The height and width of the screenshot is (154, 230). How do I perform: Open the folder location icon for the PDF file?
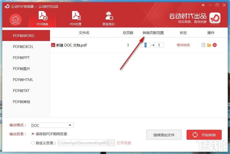[x=209, y=45]
